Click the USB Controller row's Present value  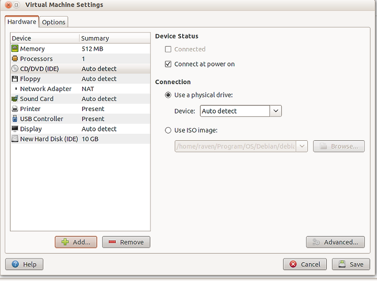coord(93,119)
